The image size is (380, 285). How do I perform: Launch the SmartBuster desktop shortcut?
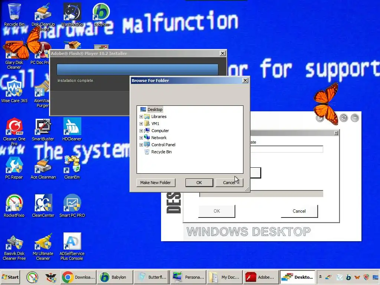[43, 129]
